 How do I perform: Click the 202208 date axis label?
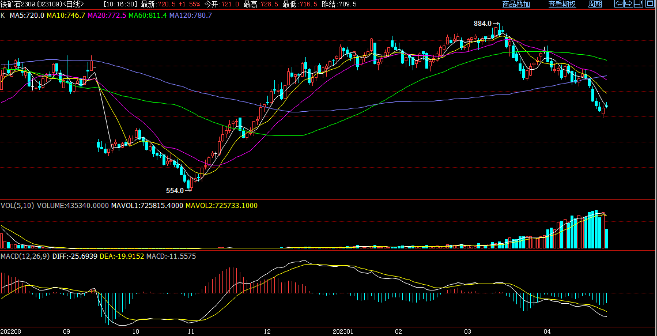12,331
